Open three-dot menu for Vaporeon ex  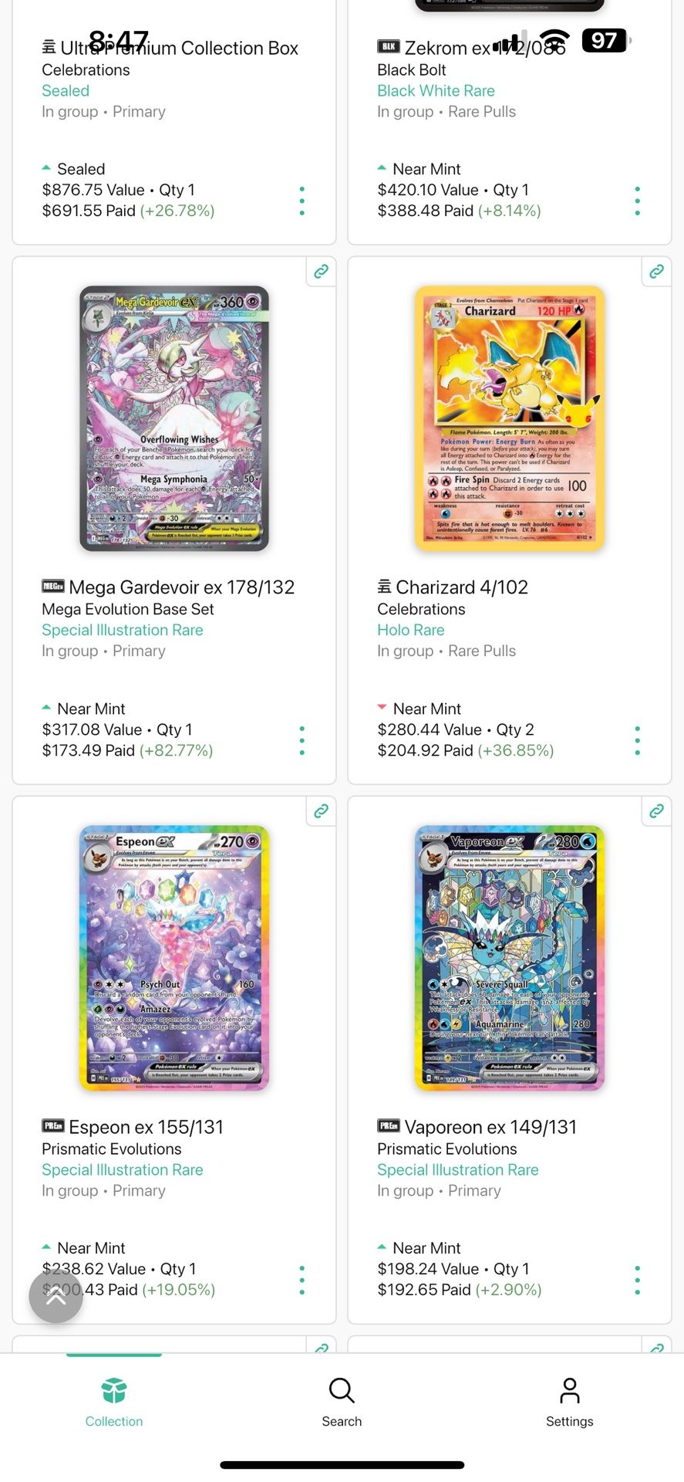pos(637,1280)
